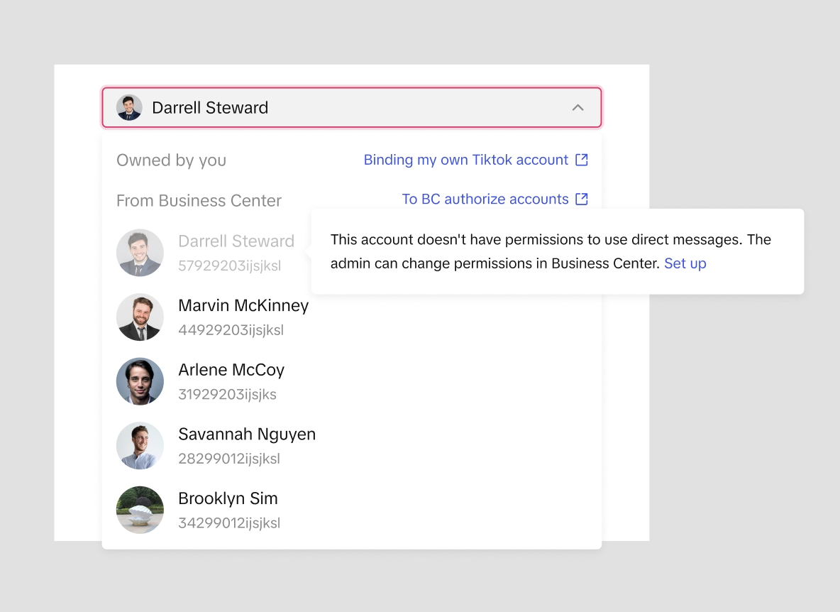Click the account ID 34299012ijsjksl
Image resolution: width=840 pixels, height=612 pixels.
(x=229, y=523)
